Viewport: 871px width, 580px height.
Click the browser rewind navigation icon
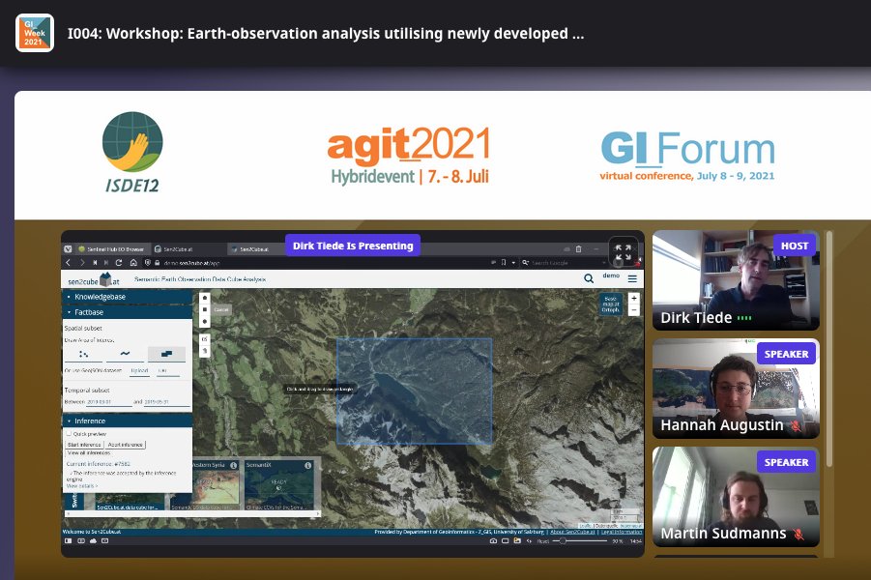point(95,263)
